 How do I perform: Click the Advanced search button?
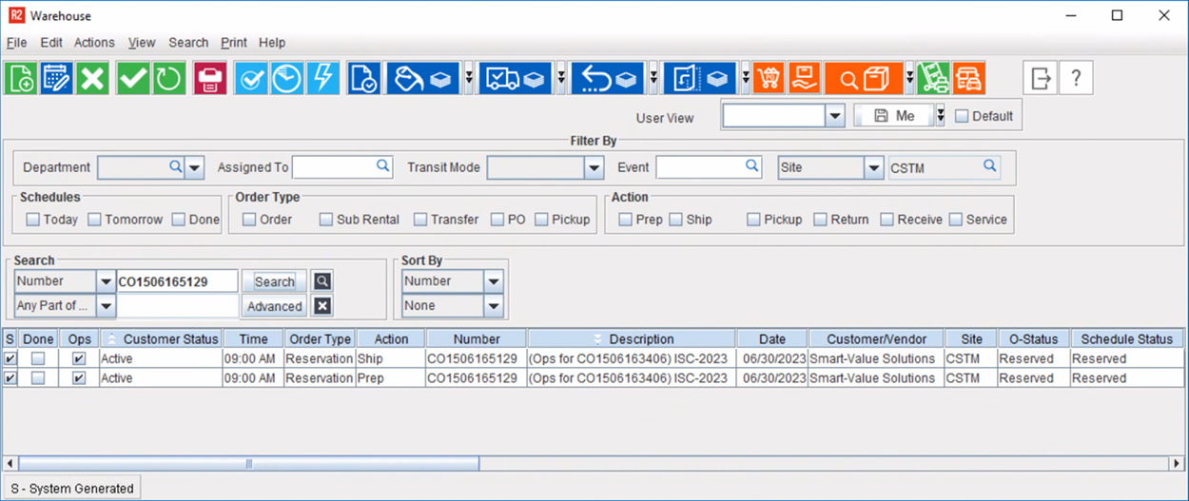[274, 306]
